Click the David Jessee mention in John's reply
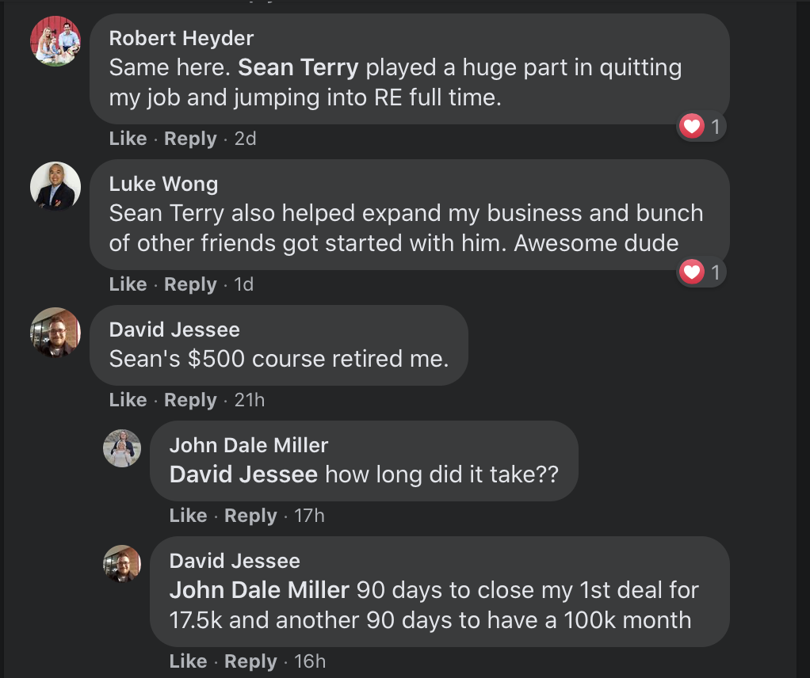The width and height of the screenshot is (810, 678). click(x=243, y=474)
